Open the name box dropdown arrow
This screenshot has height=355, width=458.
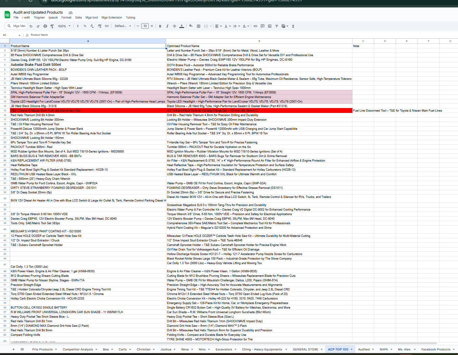pyautogui.click(x=19, y=35)
